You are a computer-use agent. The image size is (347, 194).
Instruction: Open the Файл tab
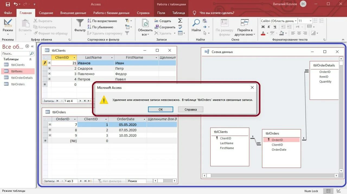[x=8, y=13]
